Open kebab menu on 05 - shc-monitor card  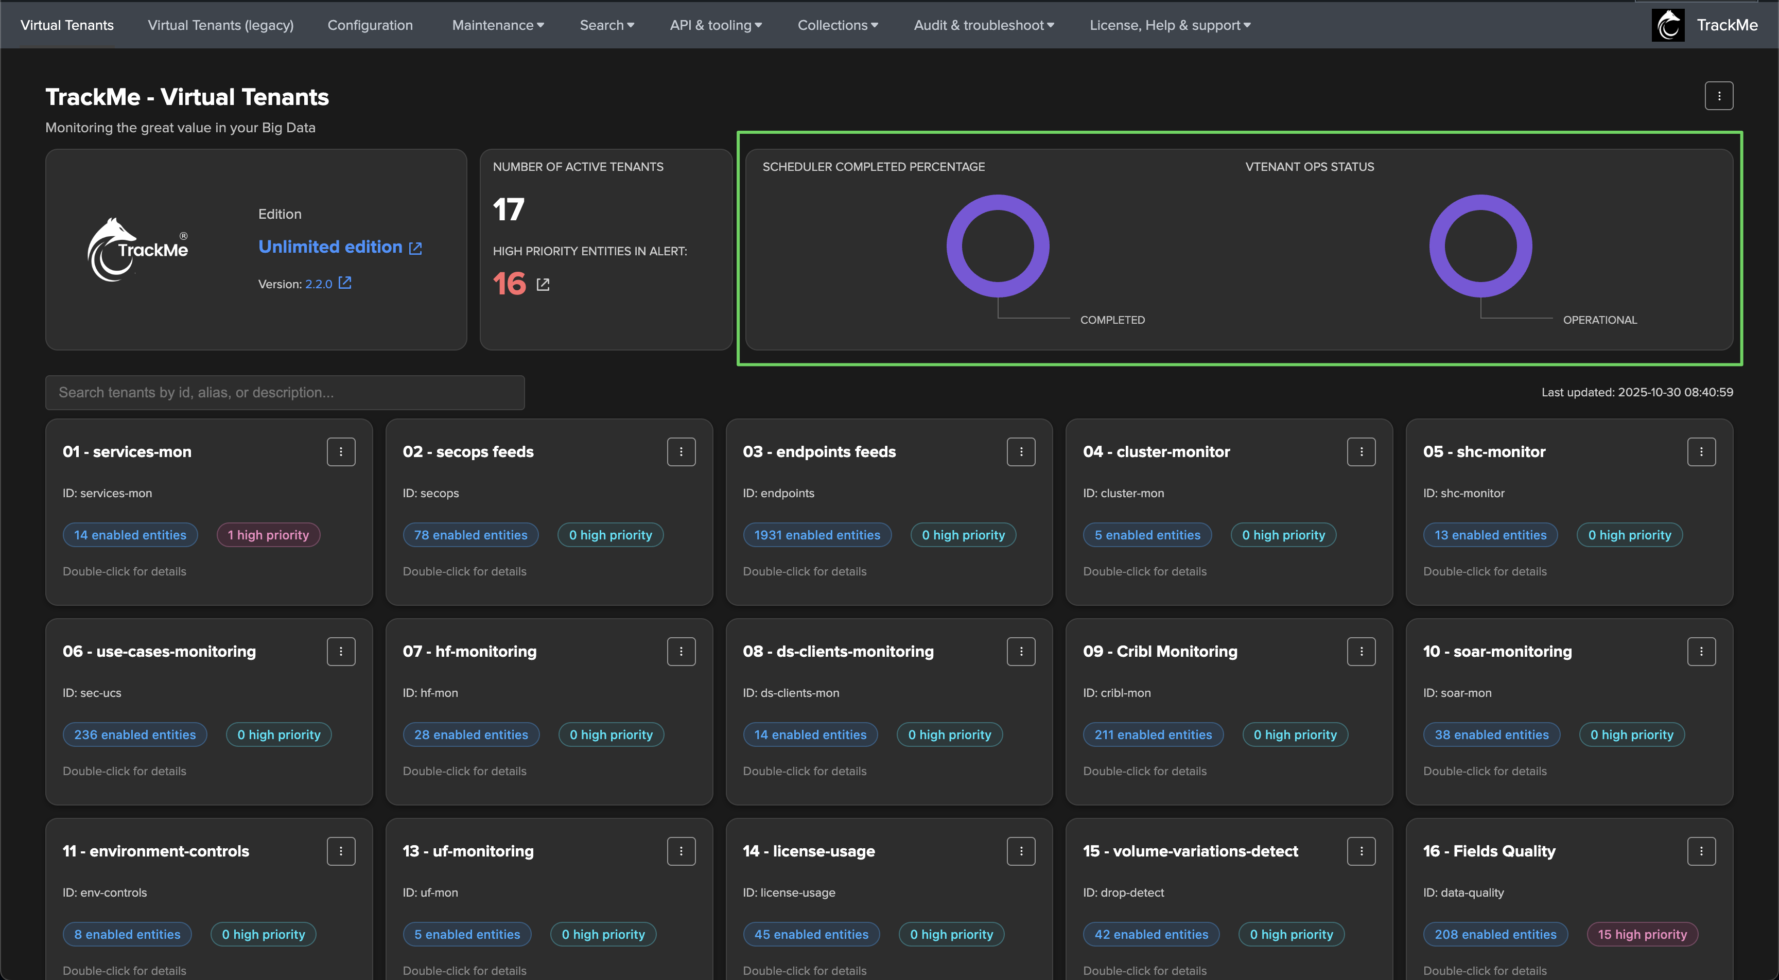1701,452
